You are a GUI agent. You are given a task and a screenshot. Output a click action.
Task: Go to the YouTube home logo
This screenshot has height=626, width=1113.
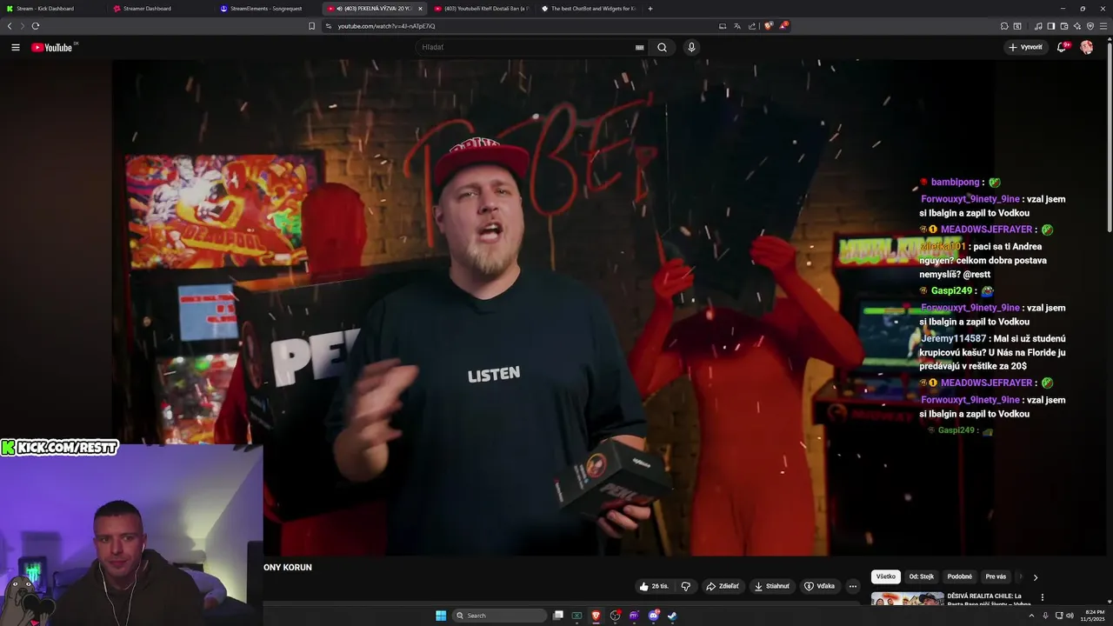tap(54, 48)
